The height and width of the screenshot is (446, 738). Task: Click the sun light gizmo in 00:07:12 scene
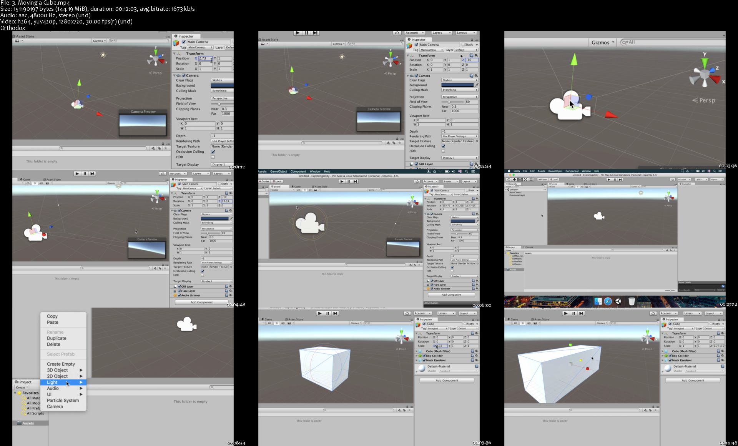pyautogui.click(x=641, y=193)
